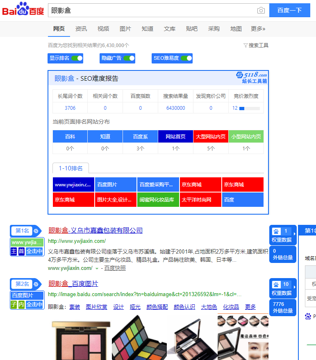Toggle the 隐藏广告 switch
Screen dimensions: 316x360
[x=129, y=58]
